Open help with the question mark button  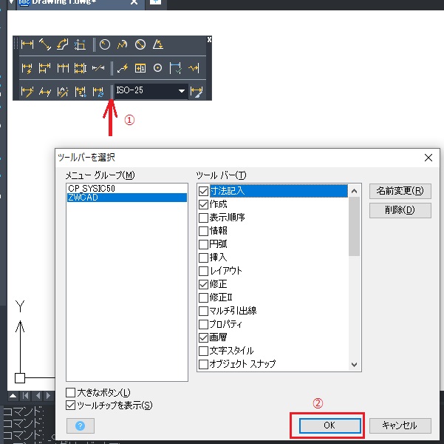pos(81,425)
